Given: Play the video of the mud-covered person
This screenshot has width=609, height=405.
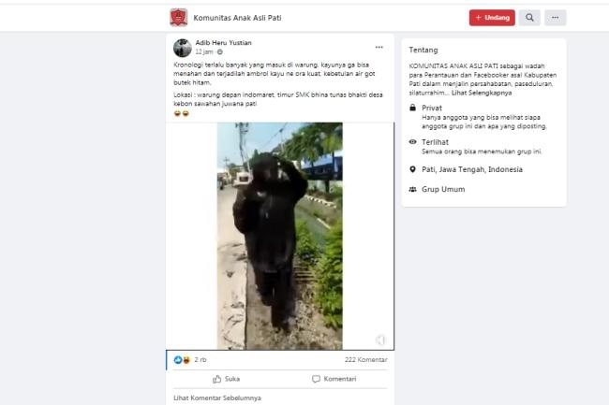Looking at the screenshot, I should tap(279, 236).
